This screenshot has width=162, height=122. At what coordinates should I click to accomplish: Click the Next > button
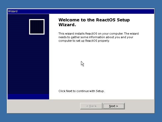click(114, 106)
